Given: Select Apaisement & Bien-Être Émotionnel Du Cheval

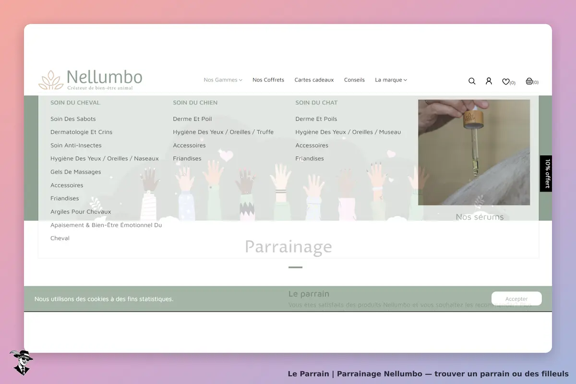Looking at the screenshot, I should [106, 231].
